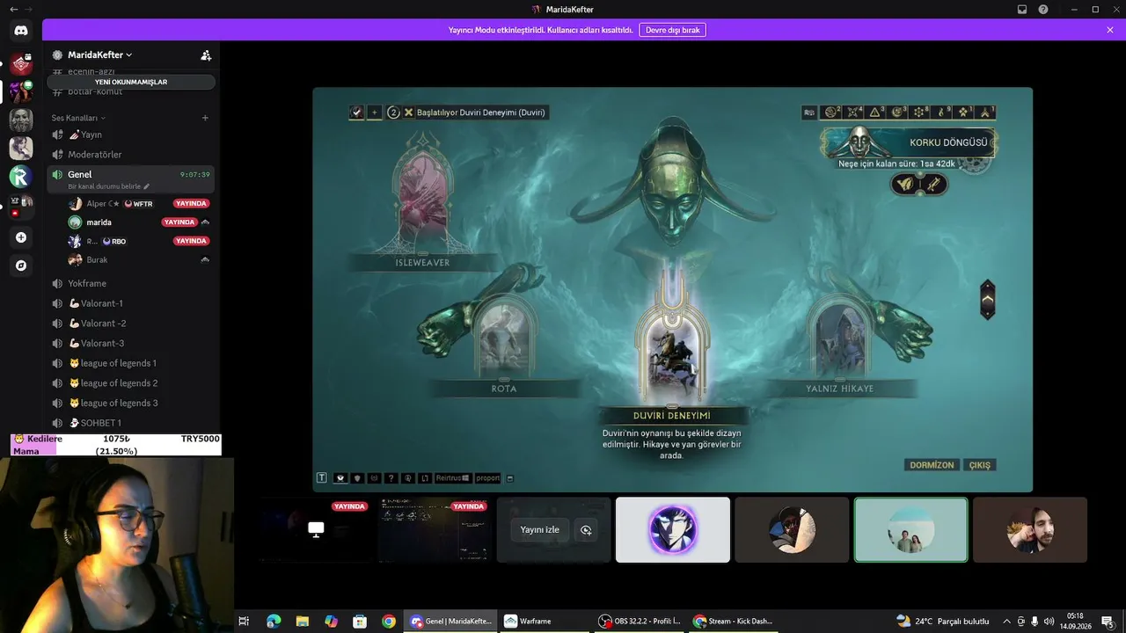This screenshot has height=633, width=1126.
Task: Click the add a server plus icon
Action: click(21, 237)
